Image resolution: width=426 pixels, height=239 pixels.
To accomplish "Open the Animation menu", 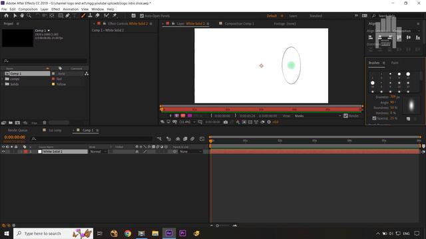I will [71, 9].
